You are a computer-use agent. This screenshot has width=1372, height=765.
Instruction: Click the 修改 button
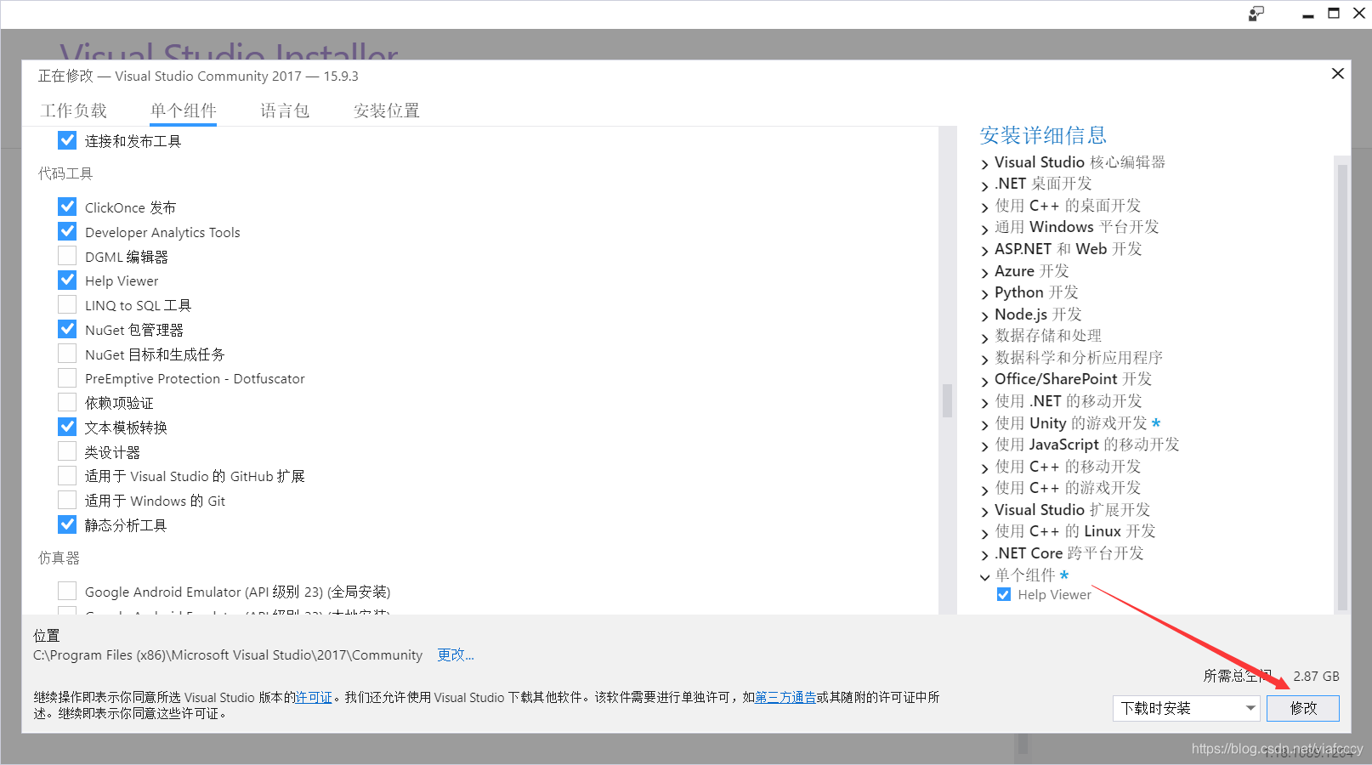[1303, 708]
